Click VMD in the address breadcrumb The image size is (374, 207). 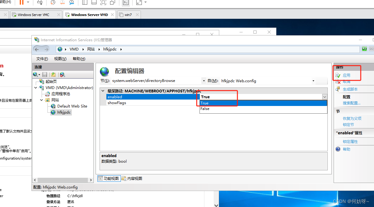point(74,49)
